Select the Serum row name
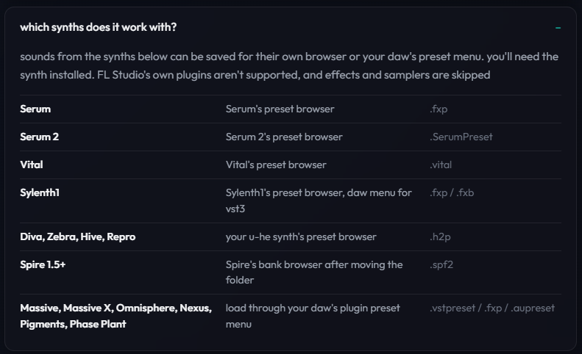Screen dimensions: 582x354 tap(35, 109)
